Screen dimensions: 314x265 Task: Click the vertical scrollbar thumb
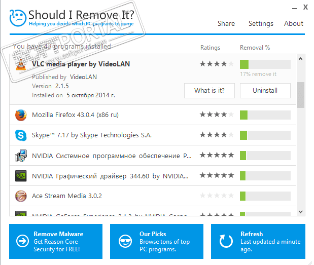pos(301,95)
